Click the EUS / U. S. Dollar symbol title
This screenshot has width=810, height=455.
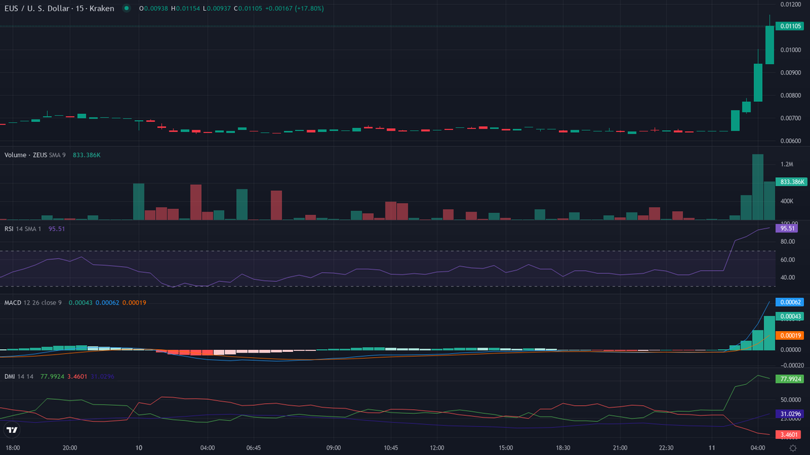tap(39, 9)
